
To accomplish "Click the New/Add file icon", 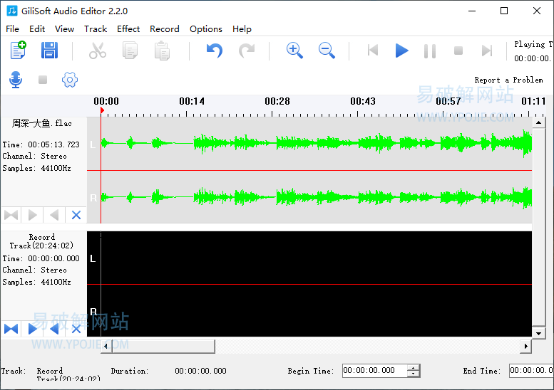I will tap(19, 51).
